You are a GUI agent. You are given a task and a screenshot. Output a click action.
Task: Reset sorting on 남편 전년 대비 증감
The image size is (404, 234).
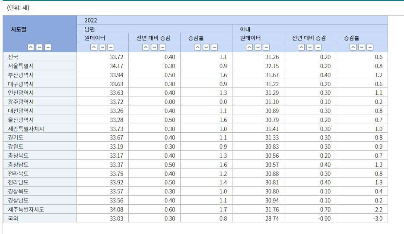coord(162,47)
